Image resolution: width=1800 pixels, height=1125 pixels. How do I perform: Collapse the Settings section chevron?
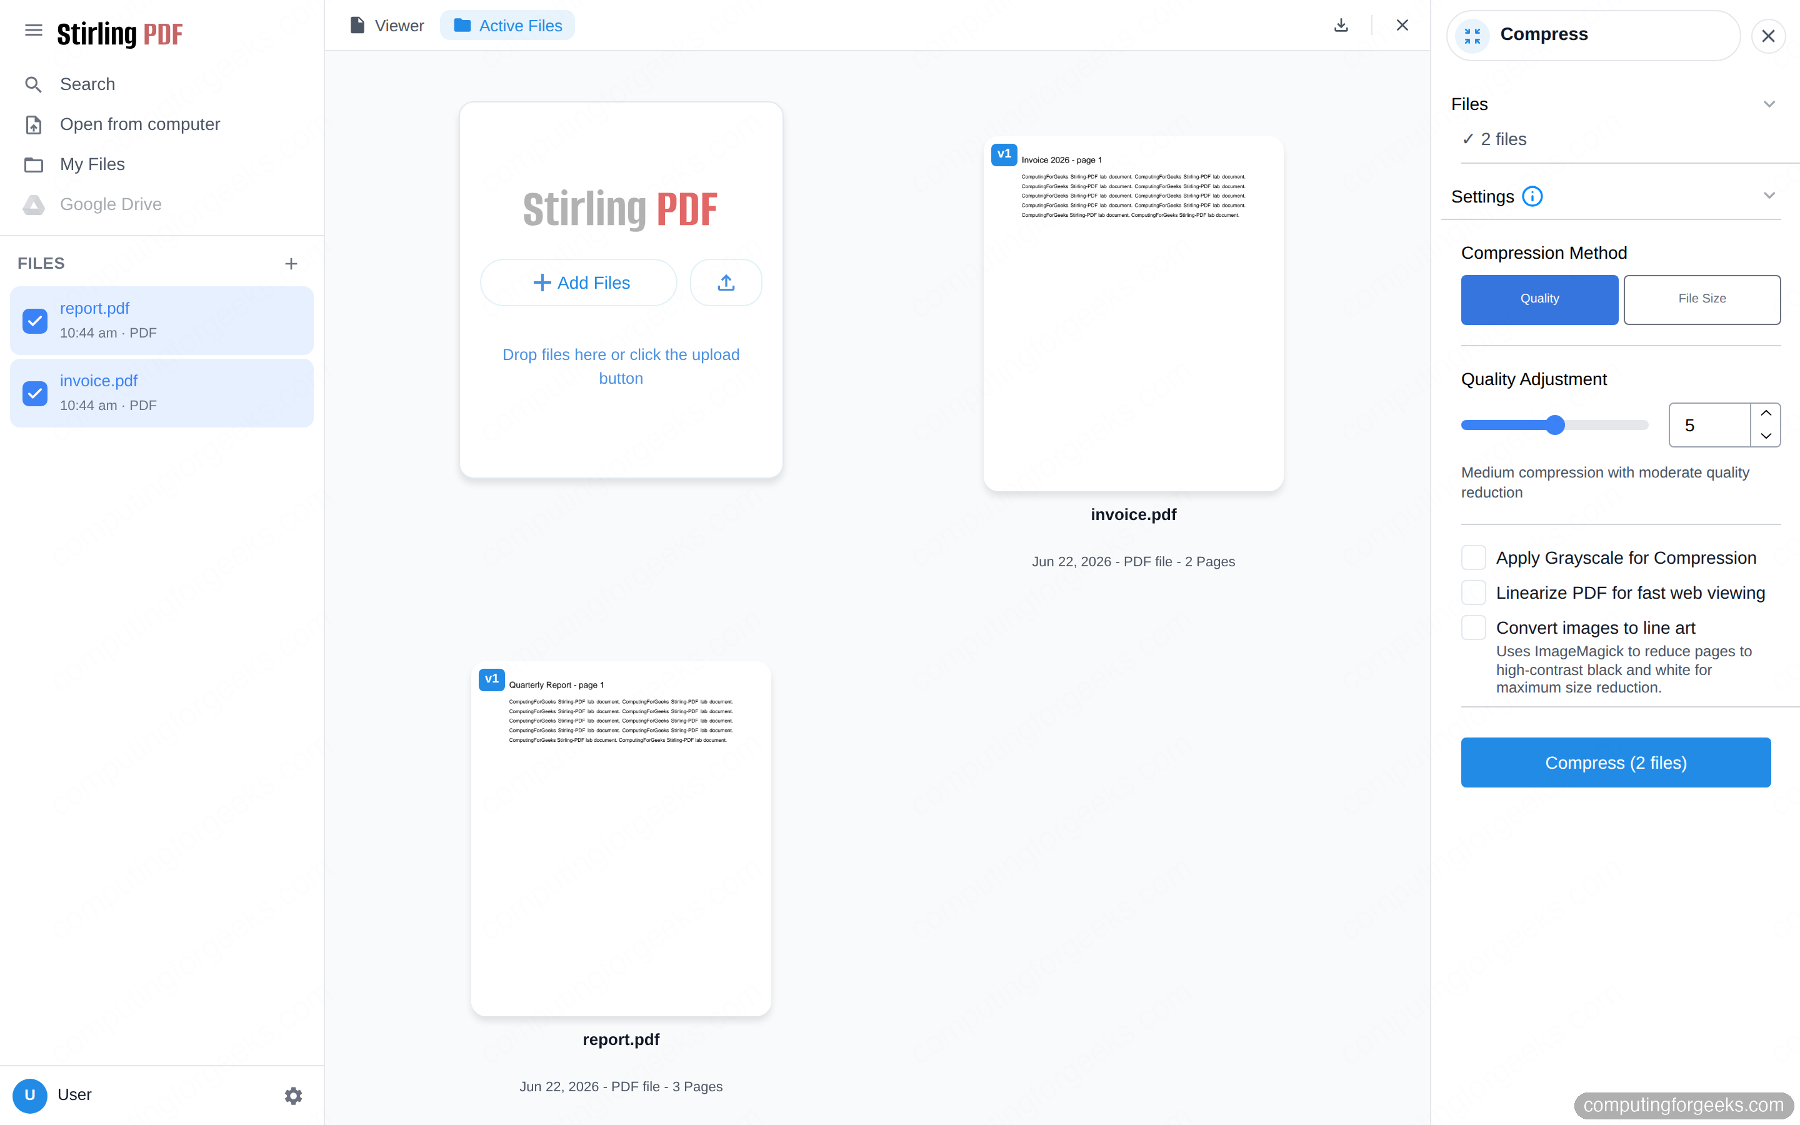pos(1769,196)
